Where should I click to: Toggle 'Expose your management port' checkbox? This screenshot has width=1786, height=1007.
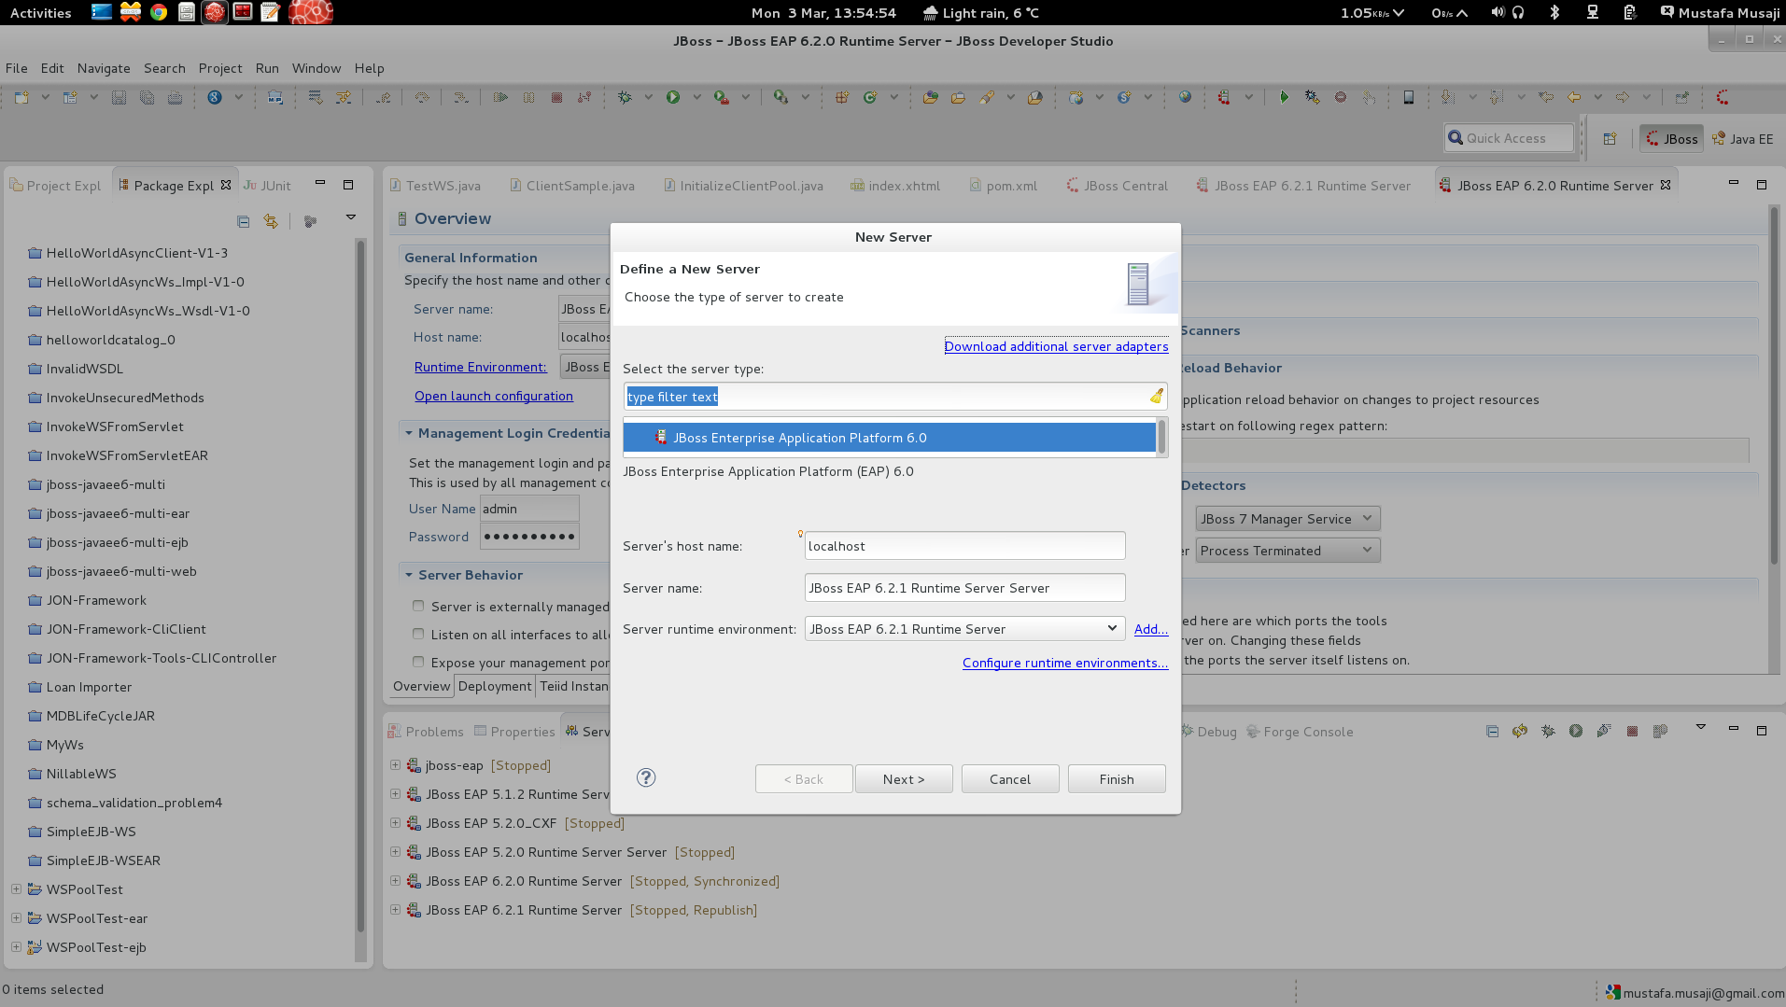pyautogui.click(x=418, y=663)
